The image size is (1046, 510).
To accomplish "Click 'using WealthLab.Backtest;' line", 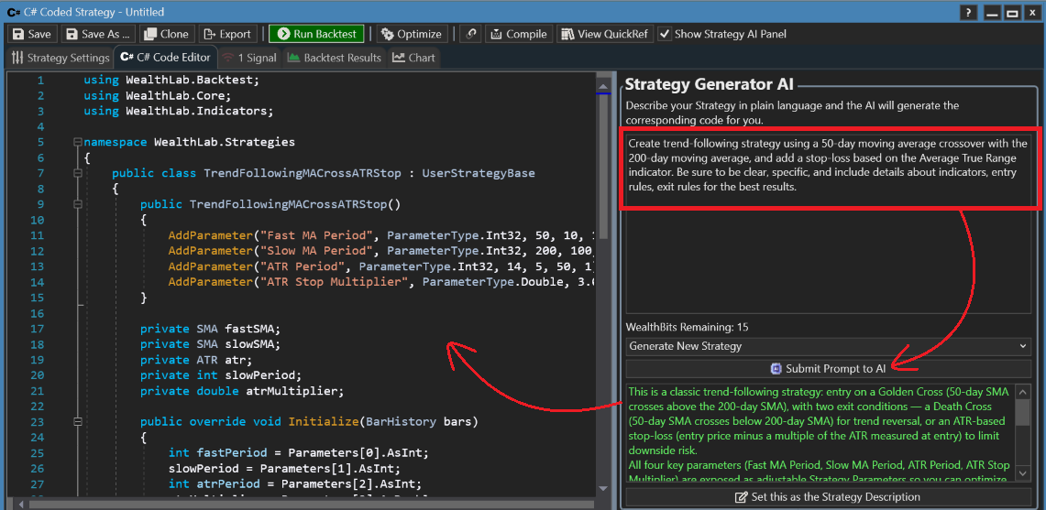I will pos(171,80).
